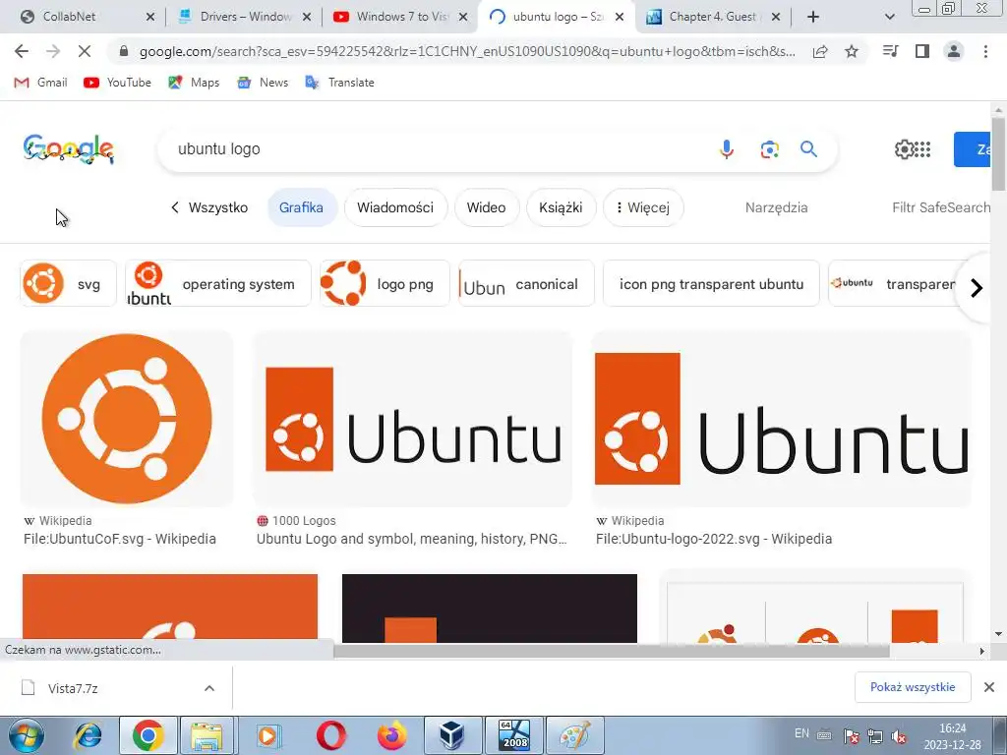Launch Internet Explorer from taskbar
Screen dimensions: 1007x755
88,735
